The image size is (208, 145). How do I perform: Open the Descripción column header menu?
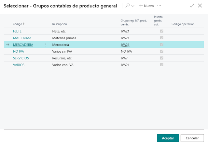point(60,24)
